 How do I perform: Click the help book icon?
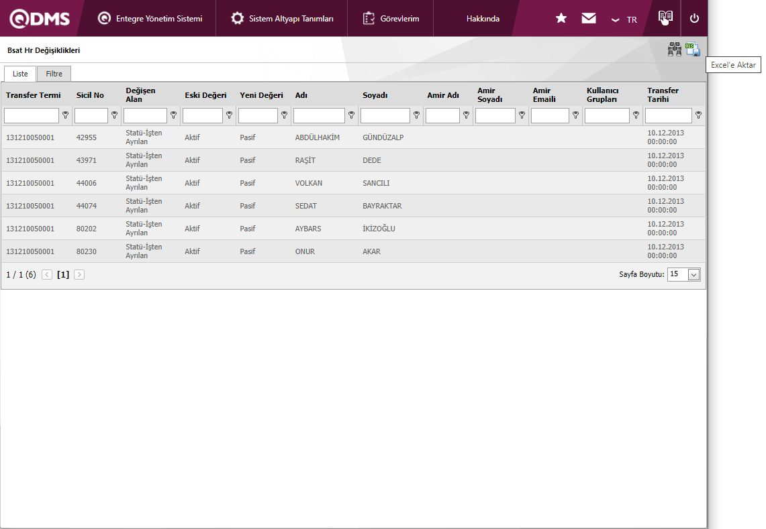665,18
